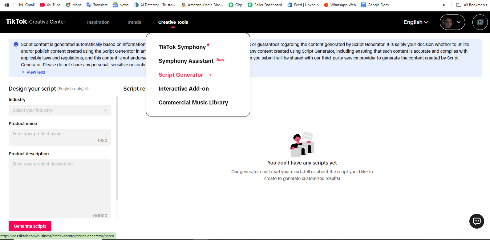Open the Gigs bookmark
Image resolution: width=490 pixels, height=240 pixels.
tap(236, 5)
